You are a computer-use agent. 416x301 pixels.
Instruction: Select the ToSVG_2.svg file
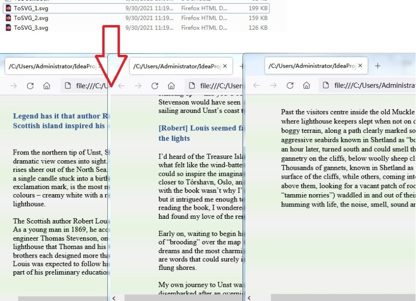(x=136, y=18)
